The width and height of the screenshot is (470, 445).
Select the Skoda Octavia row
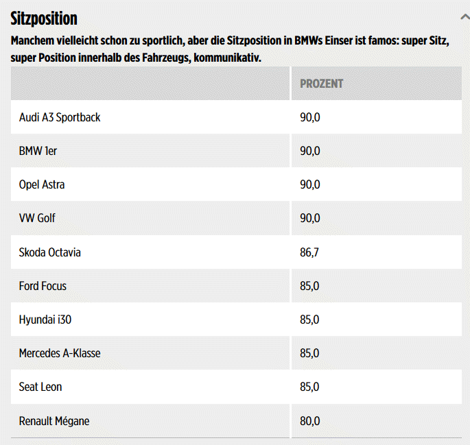coord(49,252)
